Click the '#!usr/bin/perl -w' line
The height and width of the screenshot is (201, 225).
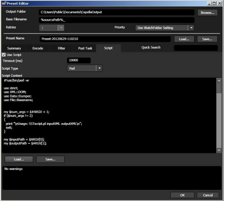pyautogui.click(x=16, y=80)
